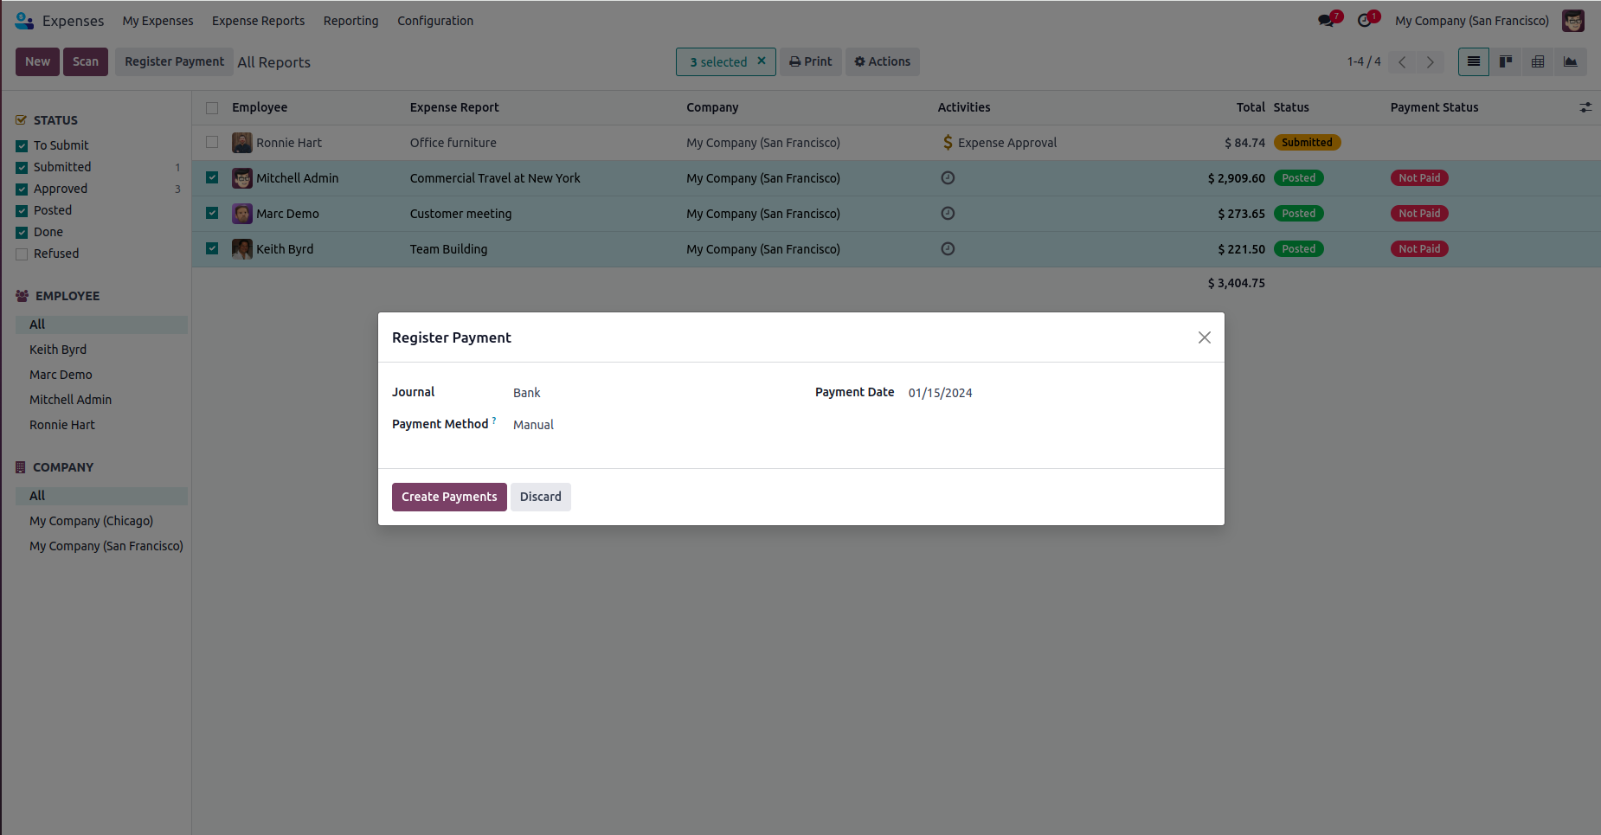The width and height of the screenshot is (1601, 835).
Task: Click the Expense Approval dollar icon
Action: [948, 143]
